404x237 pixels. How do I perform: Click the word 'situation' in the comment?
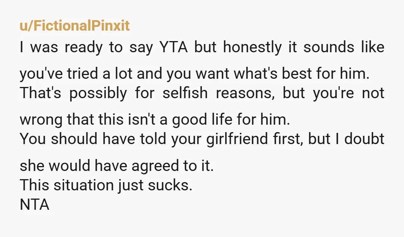[x=83, y=185]
